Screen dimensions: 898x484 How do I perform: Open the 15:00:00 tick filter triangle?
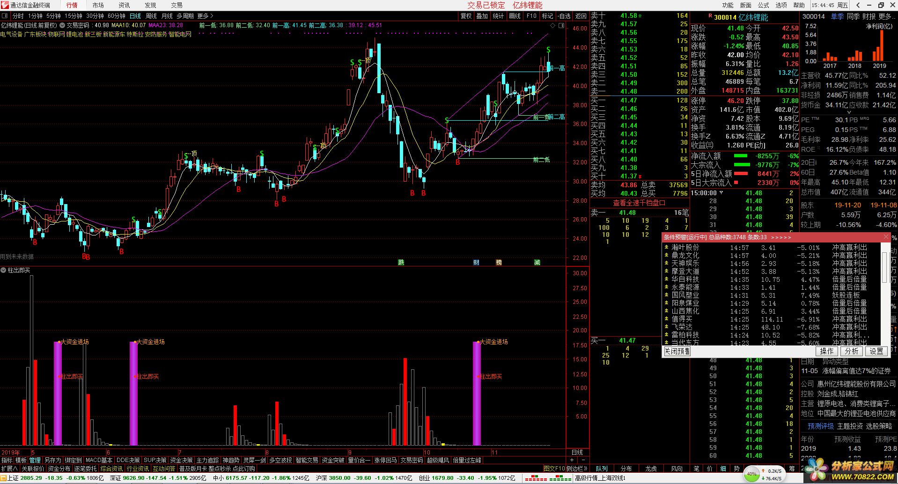[721, 193]
